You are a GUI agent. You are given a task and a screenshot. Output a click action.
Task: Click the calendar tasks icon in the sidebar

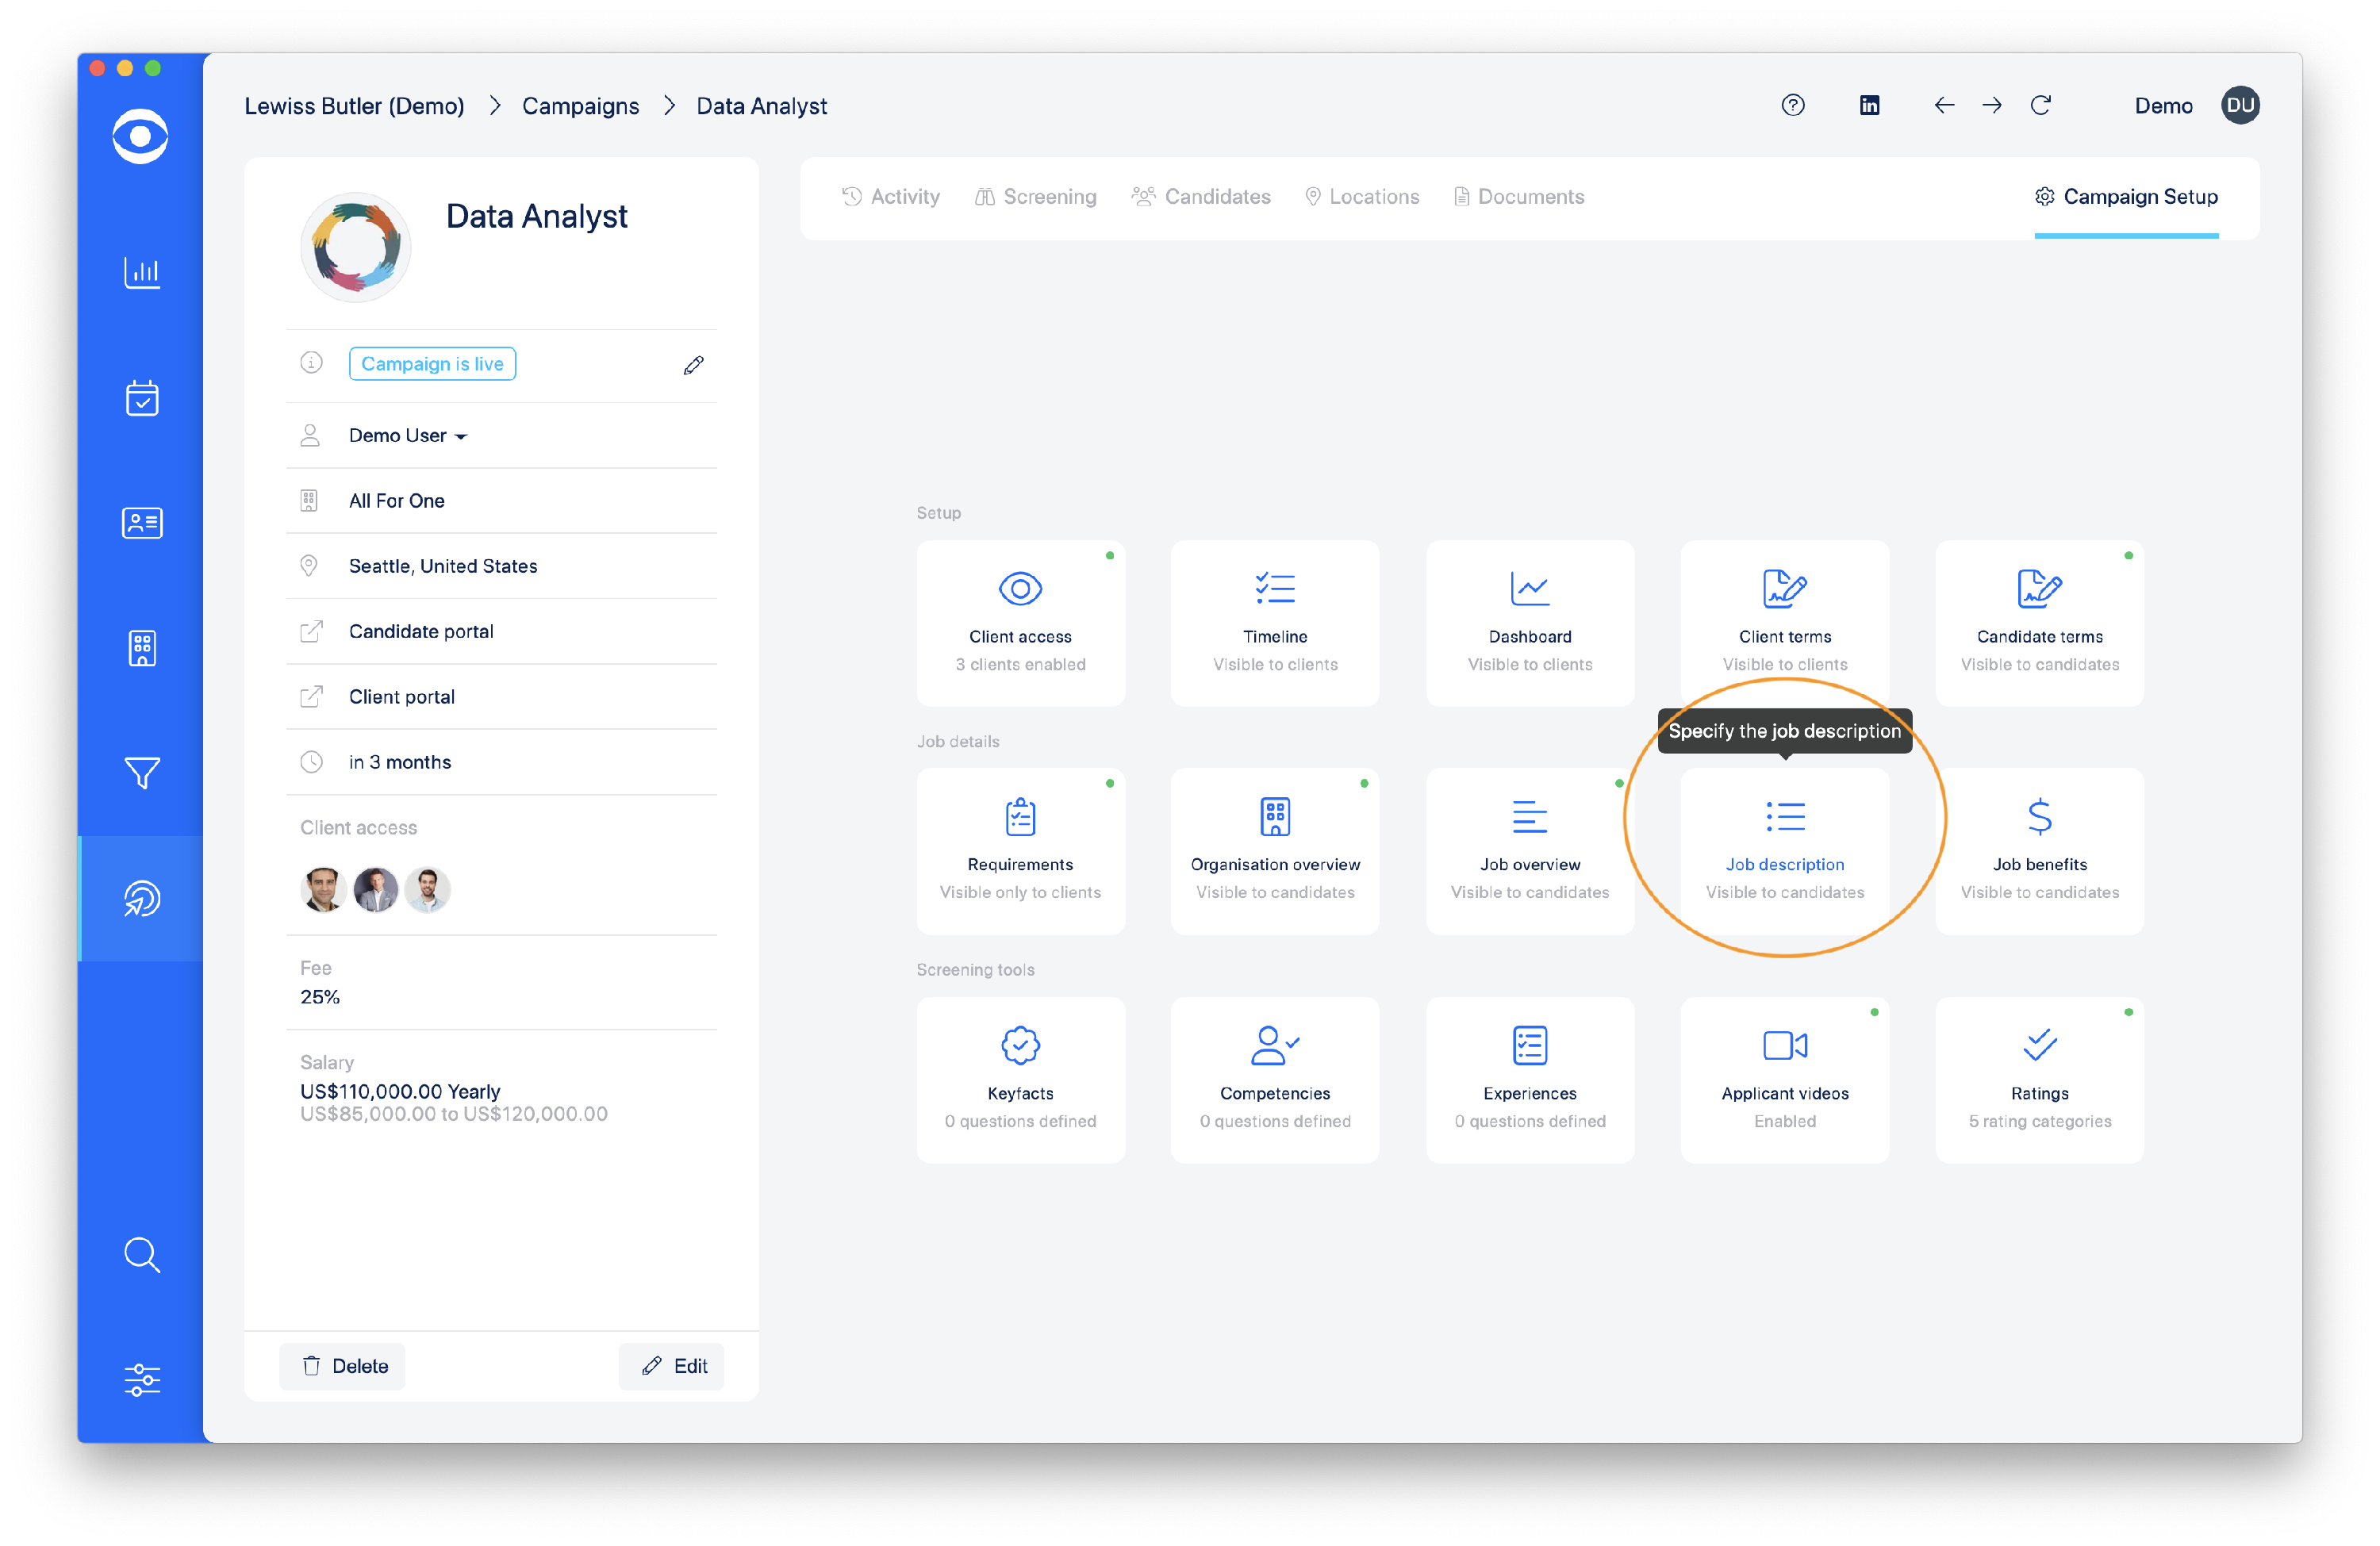(x=141, y=398)
